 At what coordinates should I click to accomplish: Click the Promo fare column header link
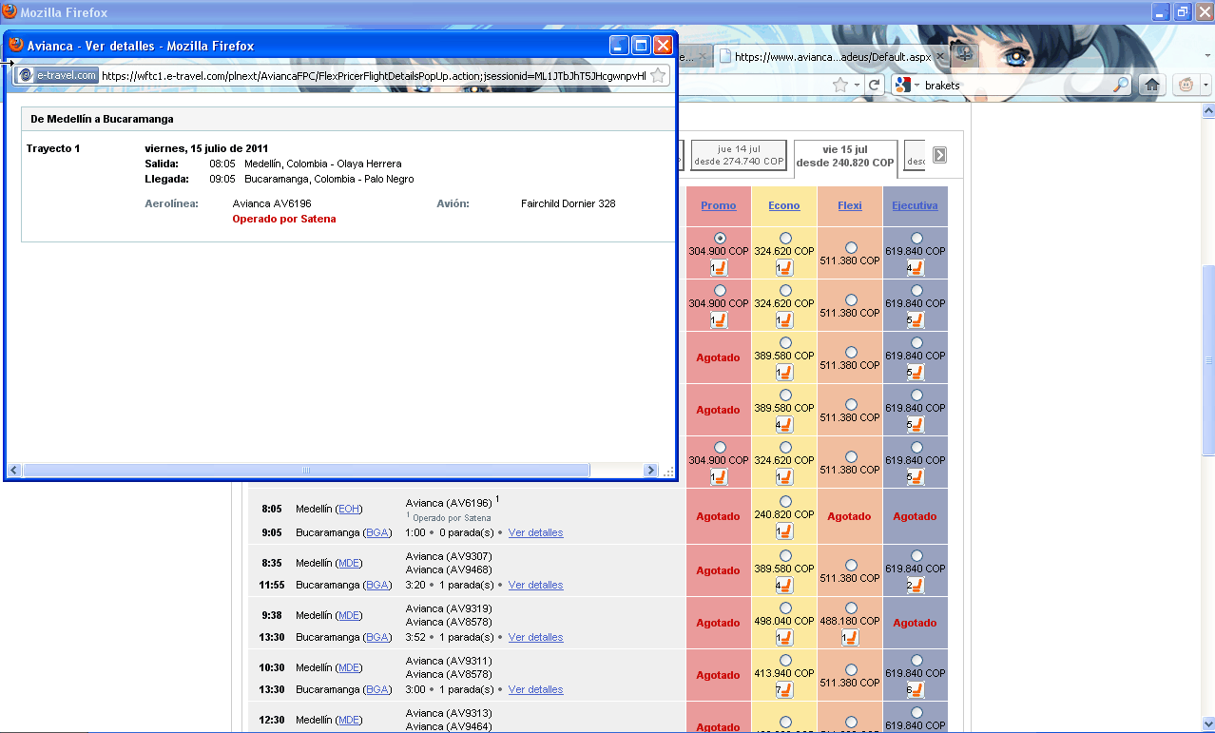point(718,205)
